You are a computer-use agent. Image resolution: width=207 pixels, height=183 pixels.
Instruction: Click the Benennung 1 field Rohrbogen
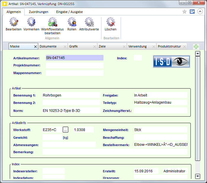71,95
